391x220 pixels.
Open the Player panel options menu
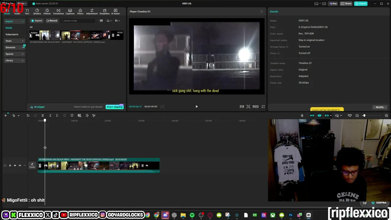(x=261, y=12)
